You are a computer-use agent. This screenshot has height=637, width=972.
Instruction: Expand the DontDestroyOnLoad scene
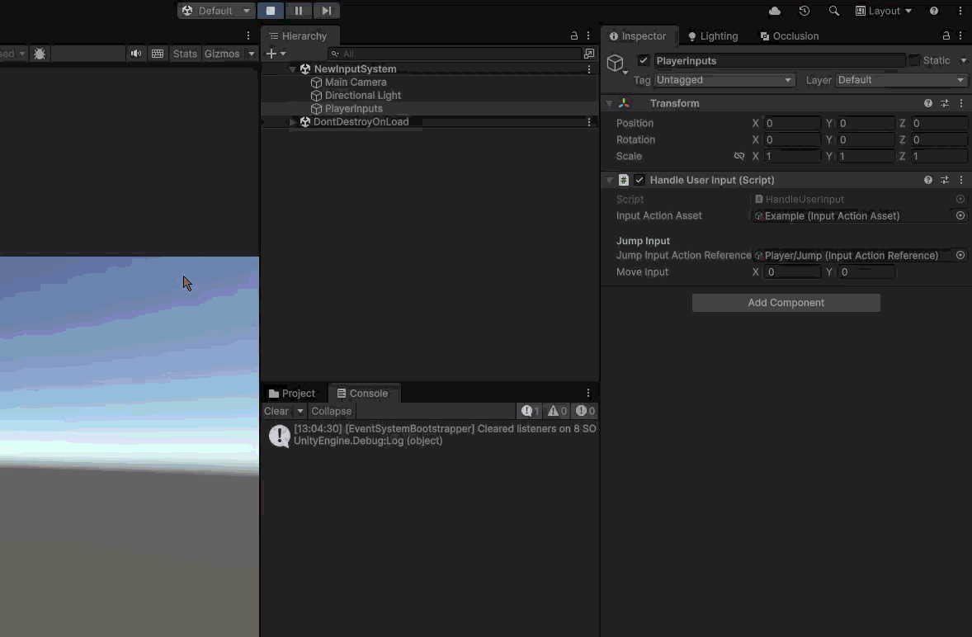point(292,122)
